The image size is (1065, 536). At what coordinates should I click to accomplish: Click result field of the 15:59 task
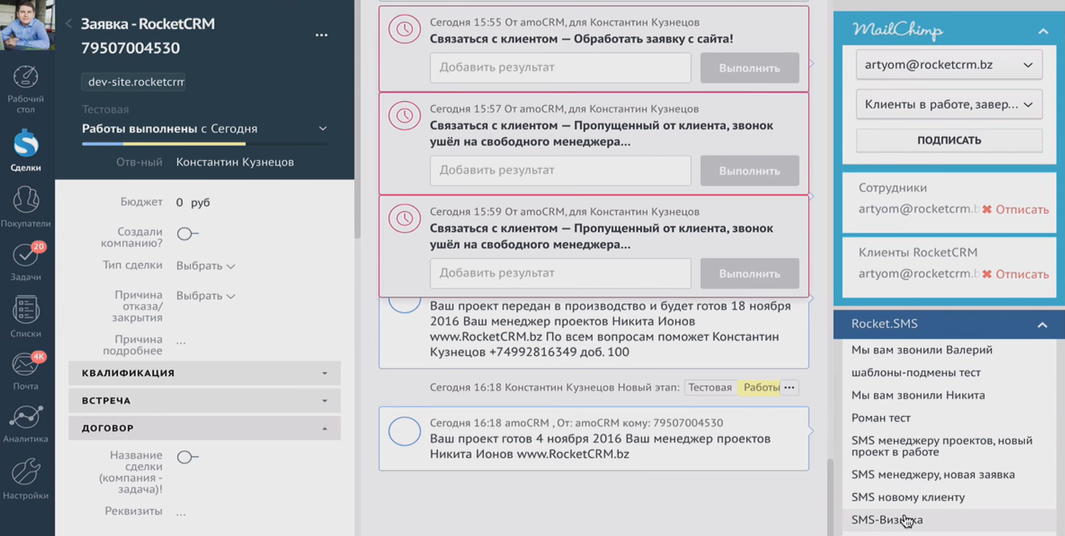tap(560, 273)
